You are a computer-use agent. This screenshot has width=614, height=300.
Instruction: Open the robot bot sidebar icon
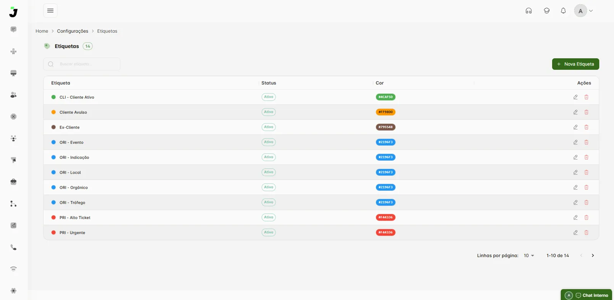[x=13, y=51]
